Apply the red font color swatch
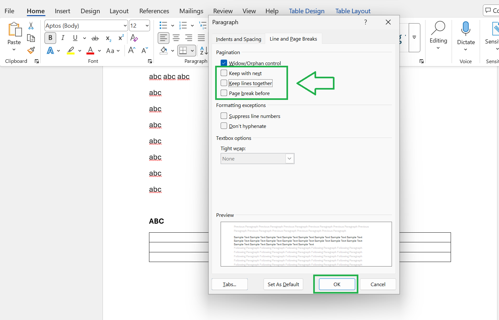 90,51
